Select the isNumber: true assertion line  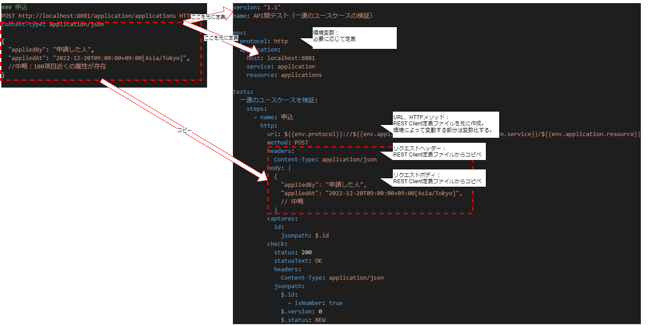coord(316,303)
